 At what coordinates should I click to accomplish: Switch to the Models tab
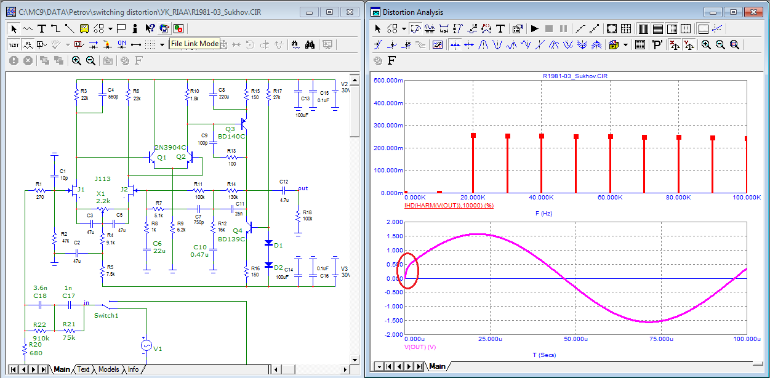(x=108, y=369)
